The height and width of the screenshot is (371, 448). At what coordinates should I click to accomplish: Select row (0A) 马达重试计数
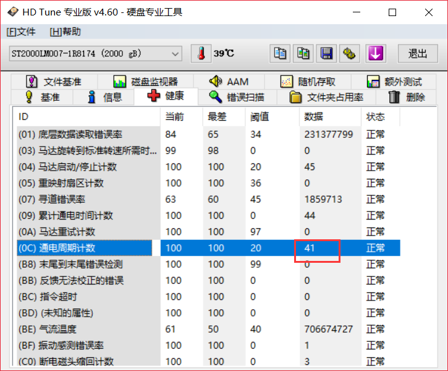(x=209, y=232)
